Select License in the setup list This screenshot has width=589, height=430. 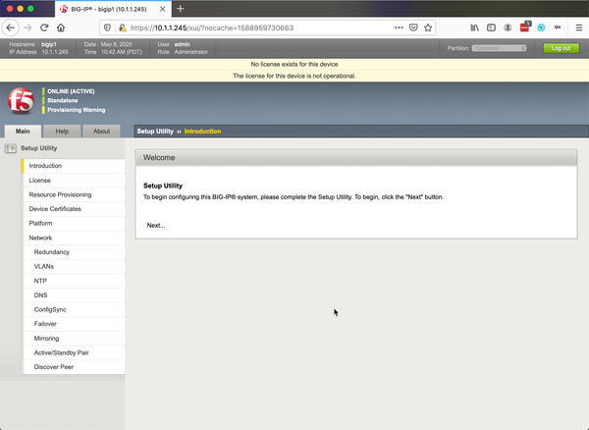pos(74,181)
